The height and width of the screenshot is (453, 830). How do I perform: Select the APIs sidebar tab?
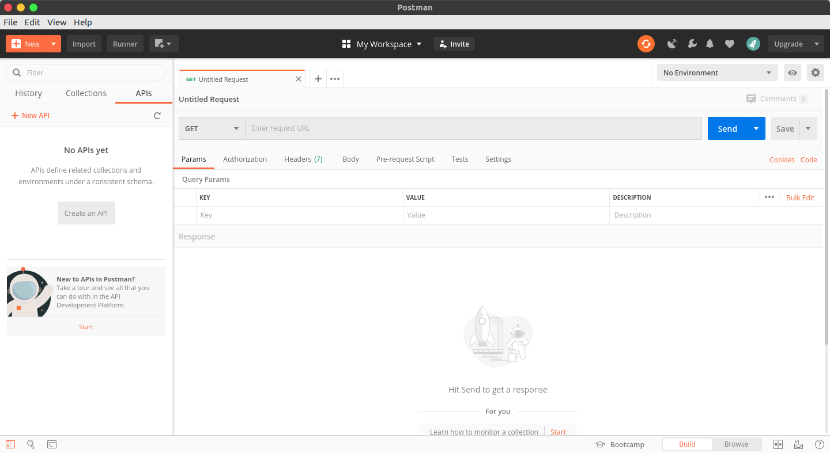click(144, 93)
